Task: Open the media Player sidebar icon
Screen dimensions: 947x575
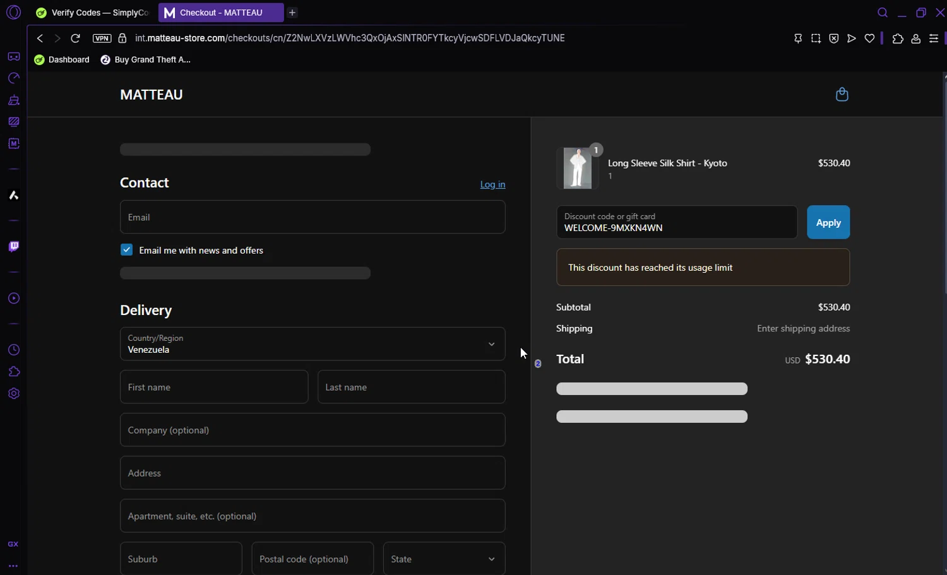Action: point(13,299)
